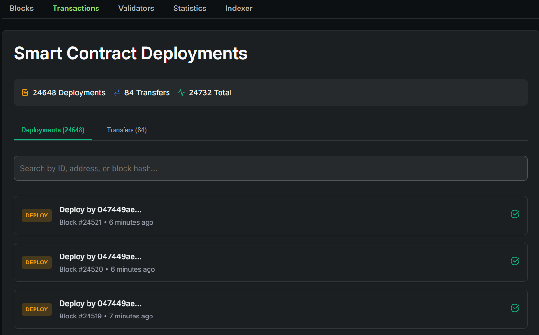The image size is (539, 335).
Task: Click the deployments document icon in stats bar
Action: 25,92
